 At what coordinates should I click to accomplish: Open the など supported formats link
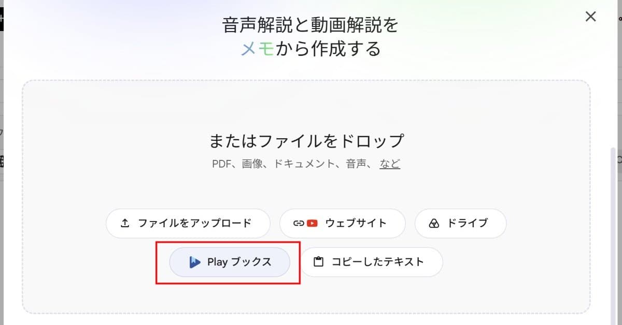[x=390, y=164]
